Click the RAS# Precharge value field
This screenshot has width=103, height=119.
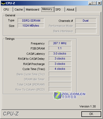click(x=60, y=64)
